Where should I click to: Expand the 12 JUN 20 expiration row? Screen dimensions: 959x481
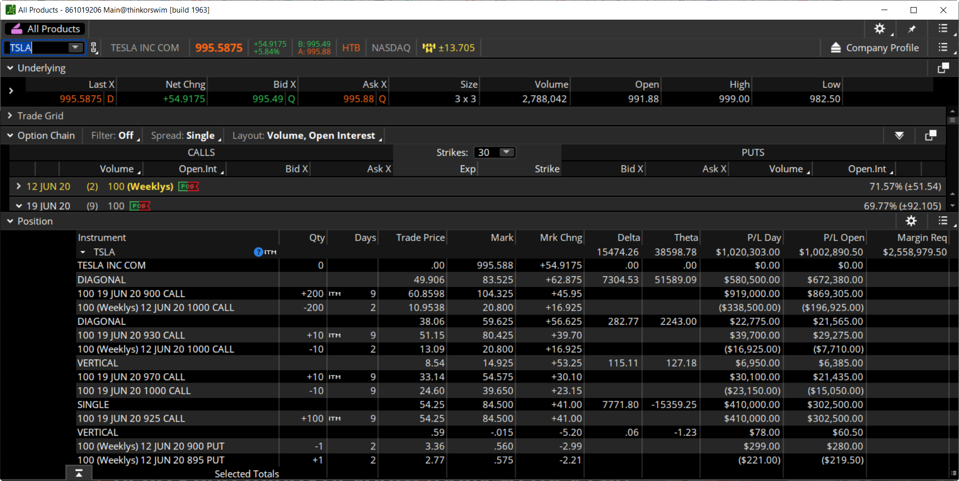click(19, 187)
